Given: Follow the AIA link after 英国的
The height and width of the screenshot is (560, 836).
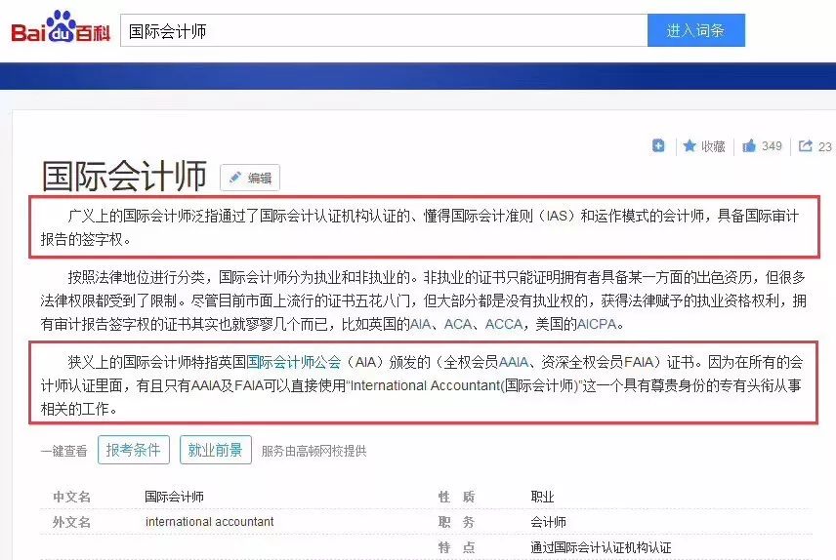Looking at the screenshot, I should click(x=420, y=324).
